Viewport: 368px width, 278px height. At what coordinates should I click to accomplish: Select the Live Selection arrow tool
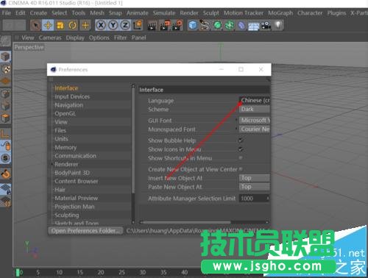pyautogui.click(x=36, y=25)
